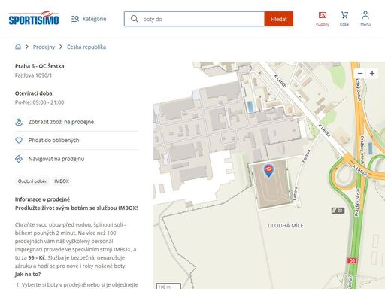Click the Osobní odběr tag

point(32,181)
